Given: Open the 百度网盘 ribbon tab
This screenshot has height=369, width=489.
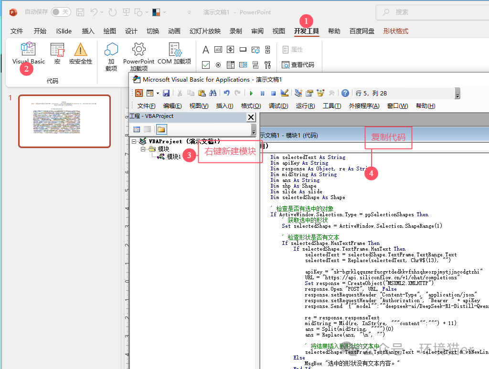Looking at the screenshot, I should (362, 31).
